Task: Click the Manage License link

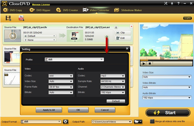Action: coord(41,5)
